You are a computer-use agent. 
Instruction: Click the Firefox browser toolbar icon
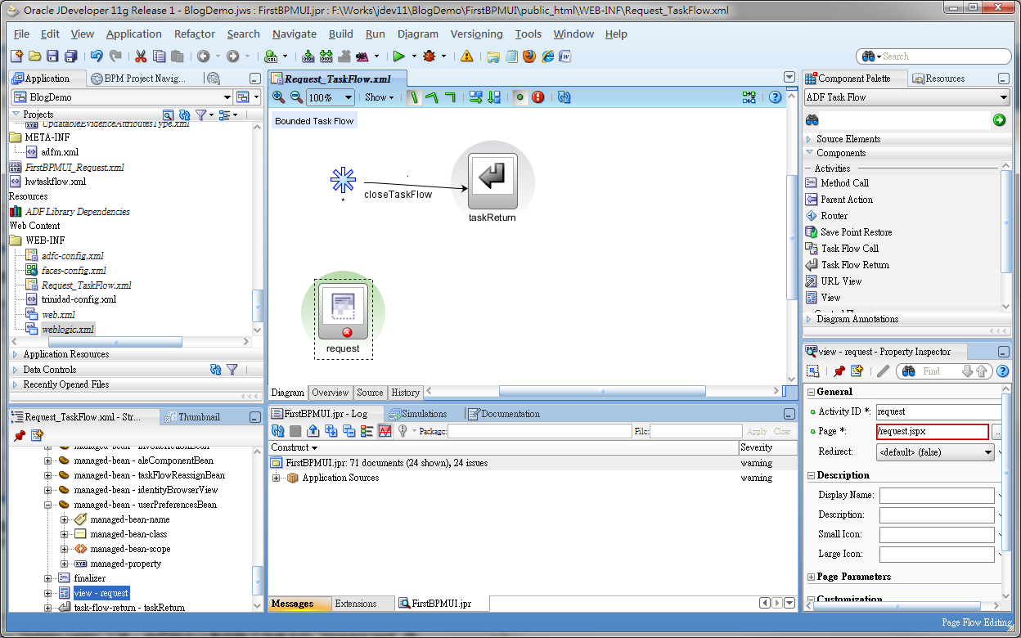point(529,56)
